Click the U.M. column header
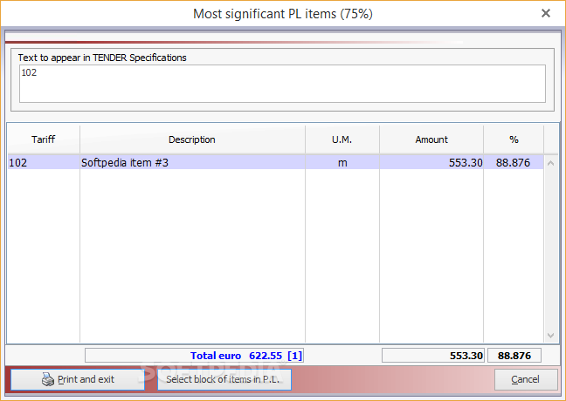Viewport: 566px width, 401px height. pos(342,139)
